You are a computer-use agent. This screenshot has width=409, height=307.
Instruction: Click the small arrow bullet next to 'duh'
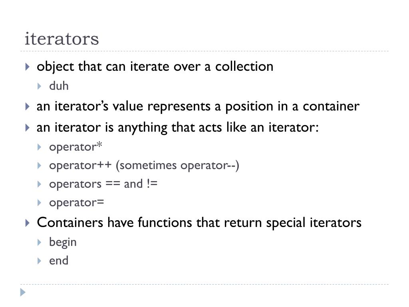click(x=40, y=86)
